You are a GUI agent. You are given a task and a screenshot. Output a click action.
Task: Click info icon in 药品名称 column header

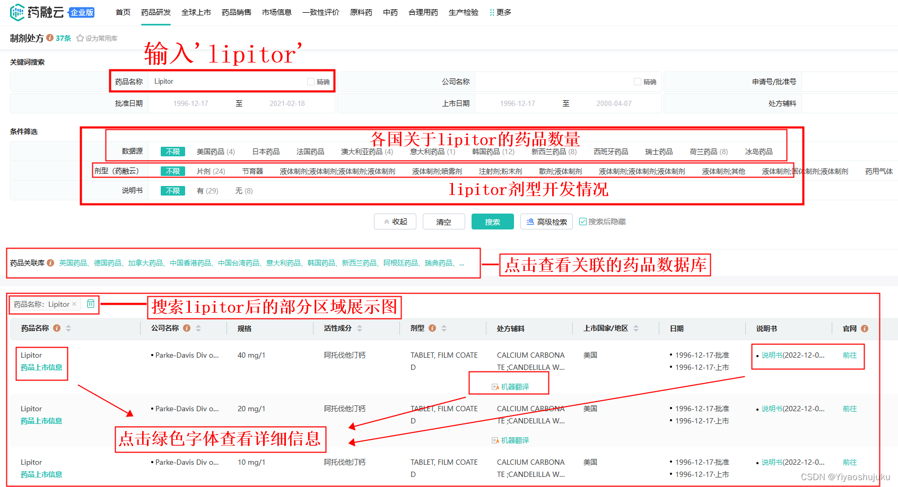point(57,328)
